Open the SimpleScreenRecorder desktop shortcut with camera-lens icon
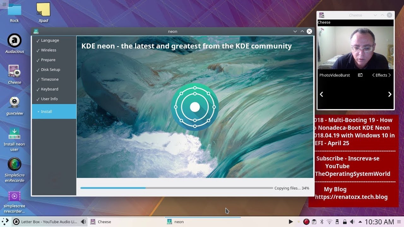404x227 pixels. [14, 170]
